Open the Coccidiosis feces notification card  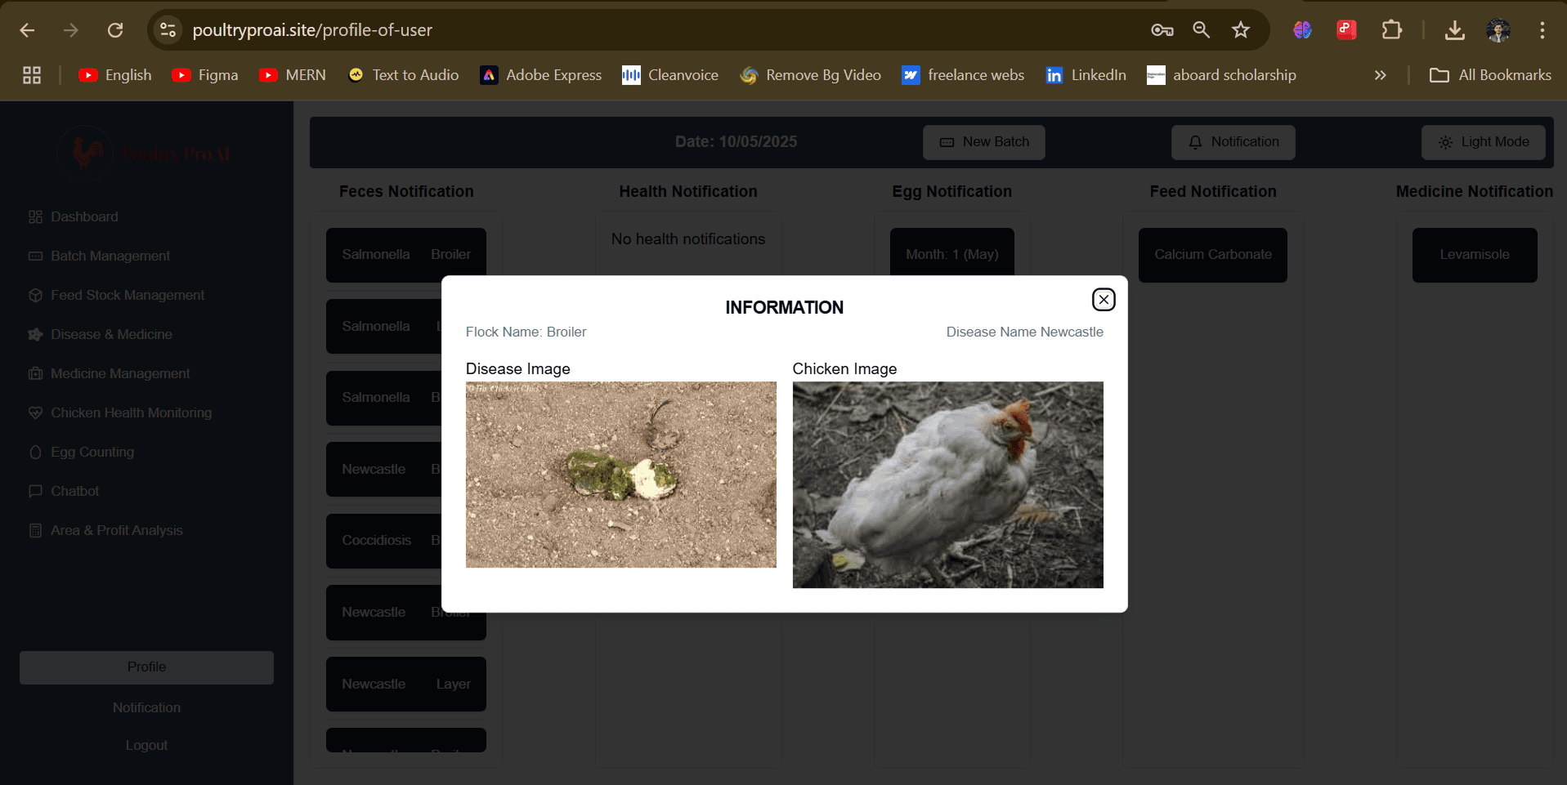[384, 541]
